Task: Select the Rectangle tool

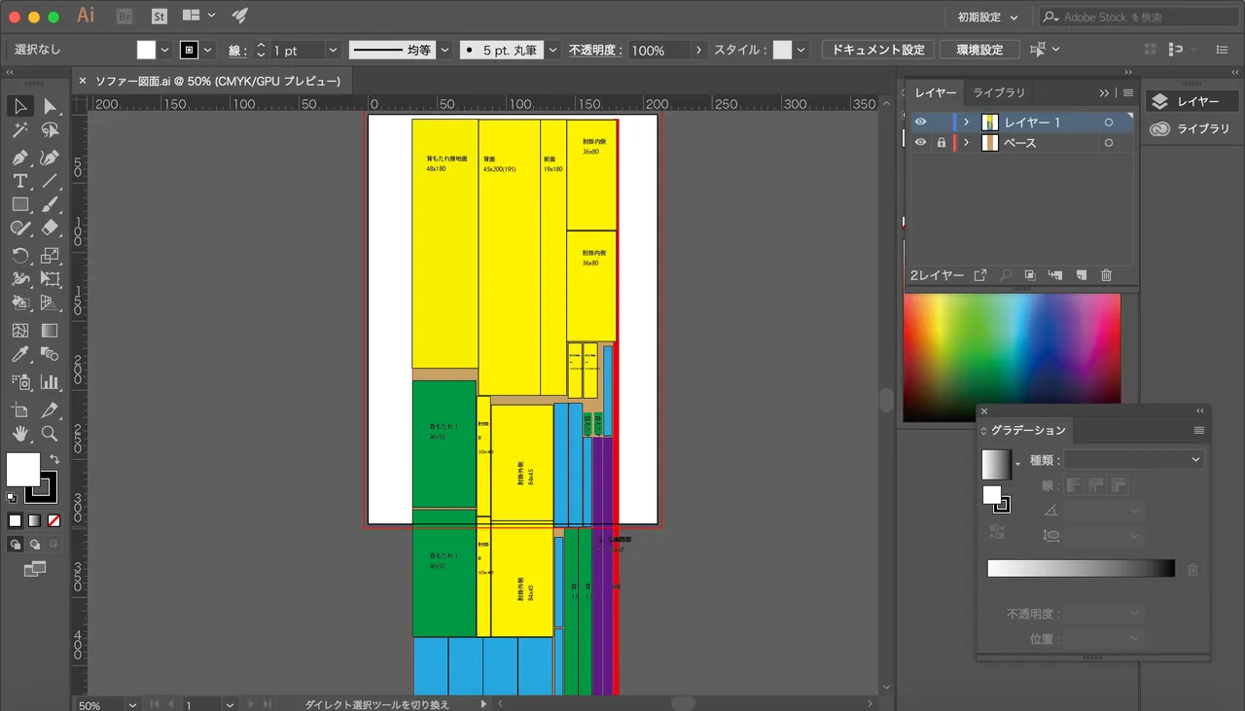Action: [19, 204]
